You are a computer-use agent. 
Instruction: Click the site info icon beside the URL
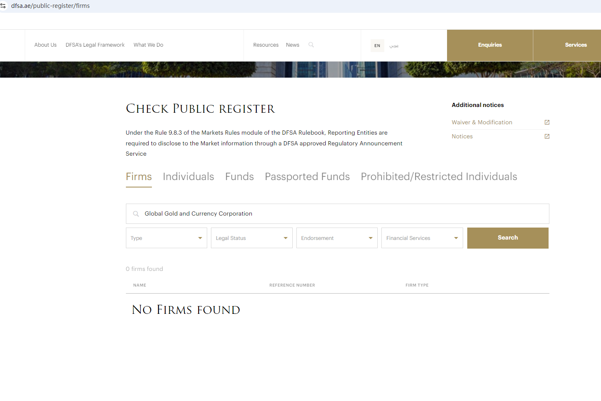pos(3,6)
